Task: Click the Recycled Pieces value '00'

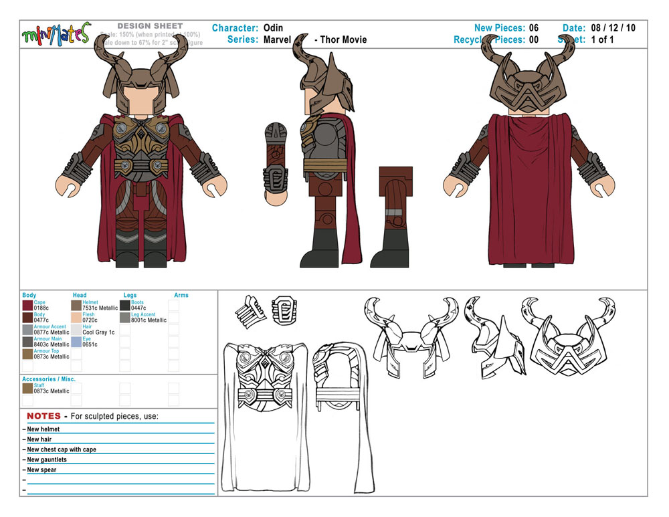Action: click(x=534, y=39)
